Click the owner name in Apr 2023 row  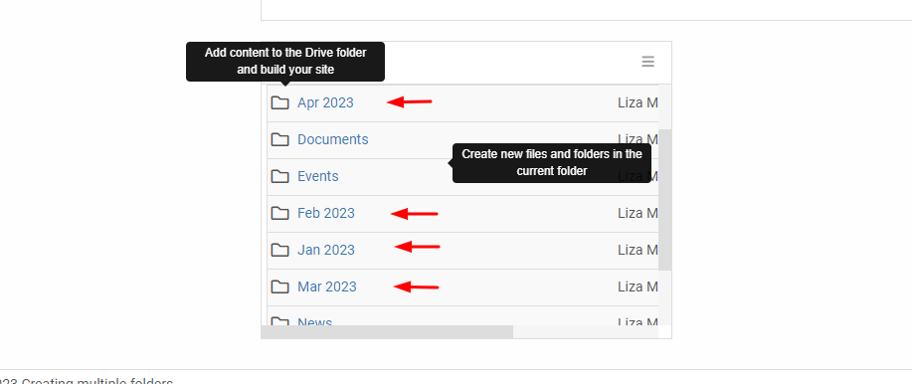click(638, 103)
